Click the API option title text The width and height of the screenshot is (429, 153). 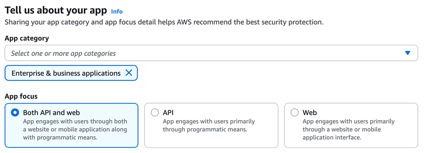coord(168,113)
